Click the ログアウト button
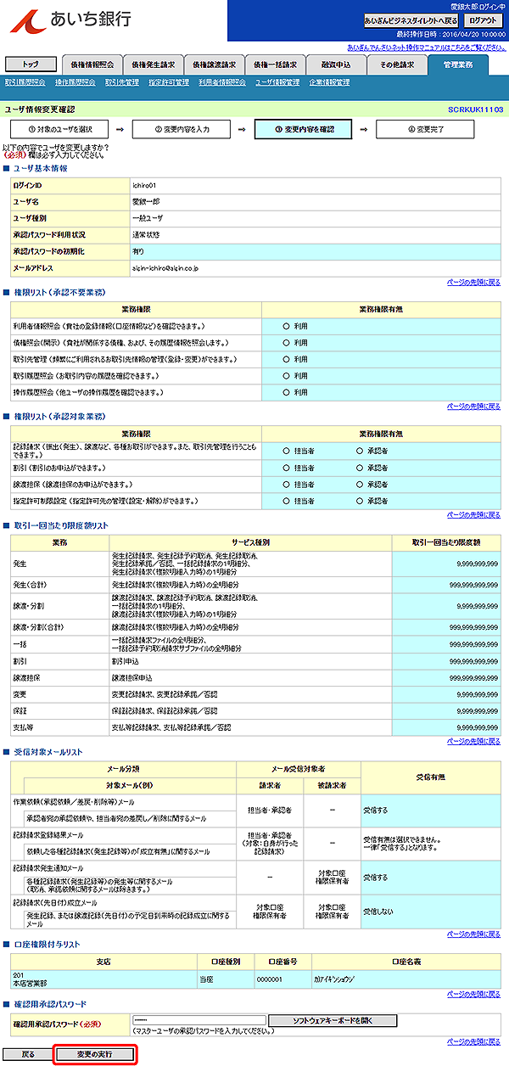 click(484, 20)
